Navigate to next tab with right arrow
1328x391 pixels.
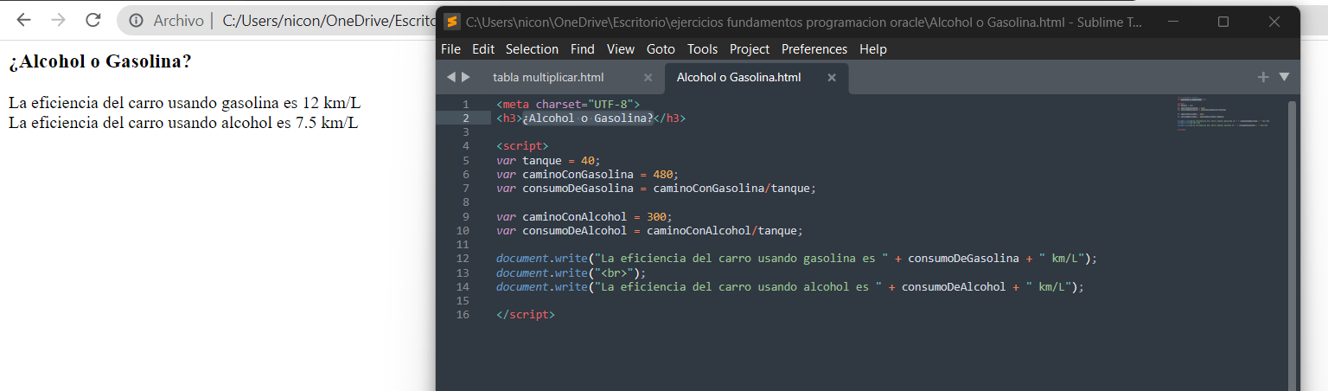pos(466,77)
